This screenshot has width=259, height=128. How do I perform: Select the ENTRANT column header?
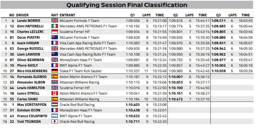click(x=67, y=15)
